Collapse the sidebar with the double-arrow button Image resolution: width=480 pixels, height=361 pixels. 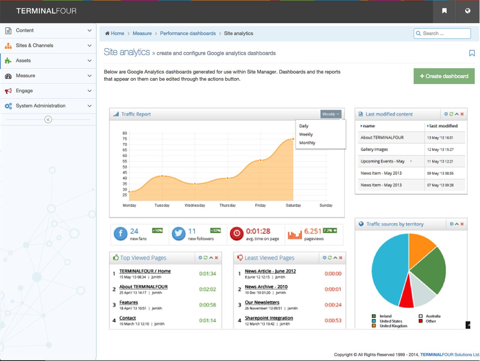(x=48, y=120)
